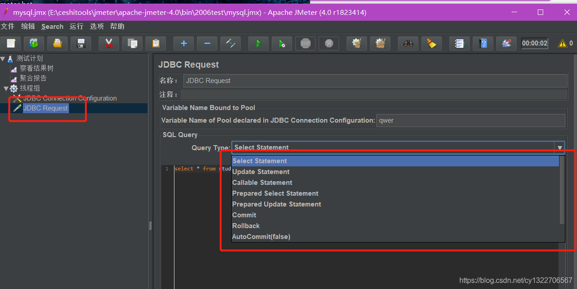
Task: Open the Search menu
Action: coord(52,27)
